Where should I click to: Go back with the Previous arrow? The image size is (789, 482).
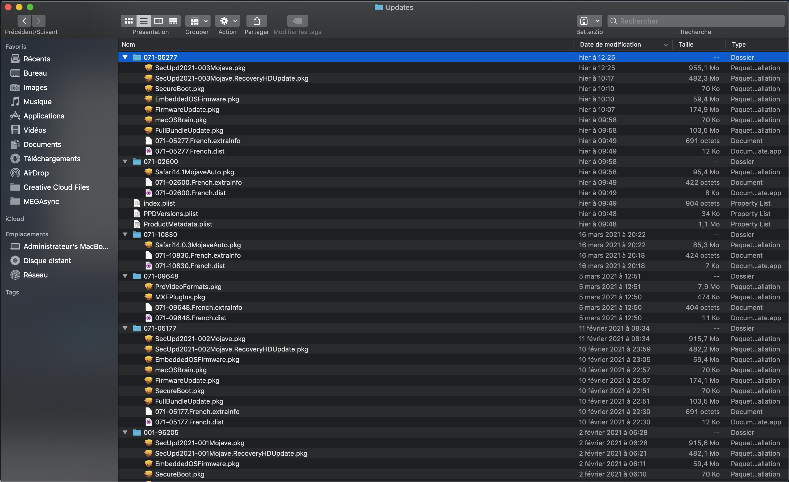coord(24,21)
